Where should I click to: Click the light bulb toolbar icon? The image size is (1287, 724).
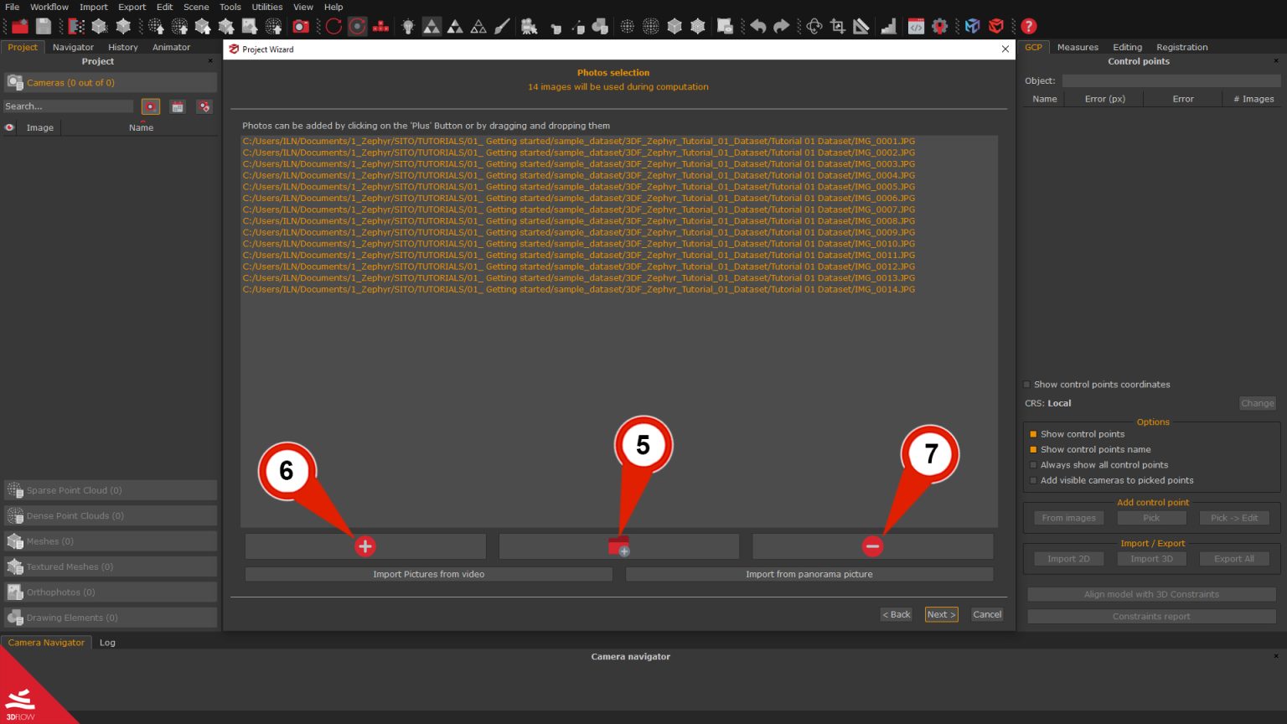[408, 27]
